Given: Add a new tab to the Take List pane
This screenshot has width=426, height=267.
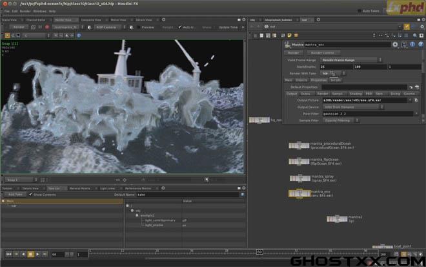Looking at the screenshot, I should pyautogui.click(x=163, y=188).
